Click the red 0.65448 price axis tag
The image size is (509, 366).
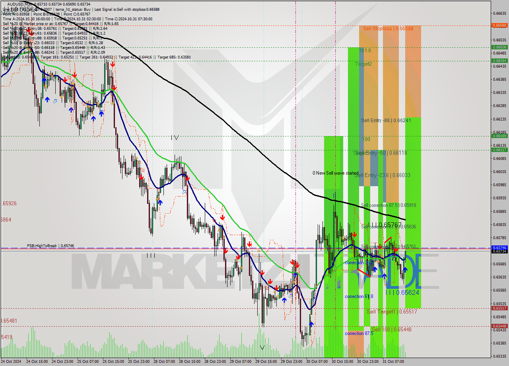[x=499, y=326]
